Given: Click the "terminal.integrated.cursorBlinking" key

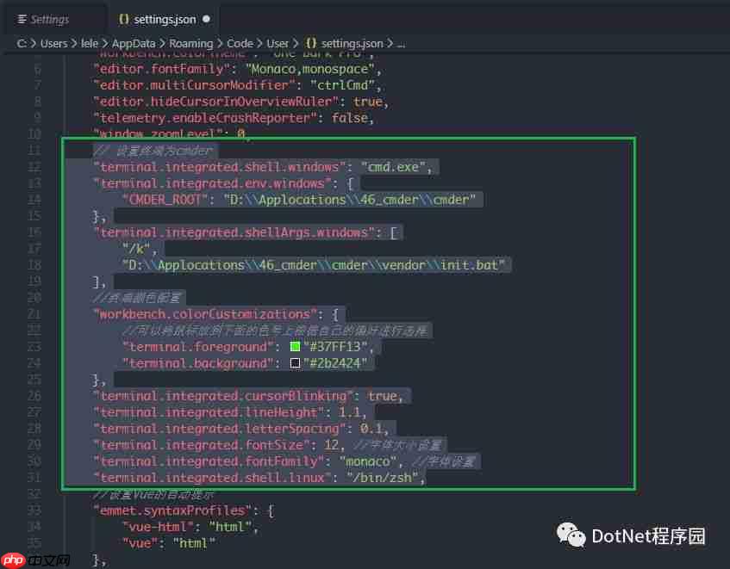Looking at the screenshot, I should point(223,396).
